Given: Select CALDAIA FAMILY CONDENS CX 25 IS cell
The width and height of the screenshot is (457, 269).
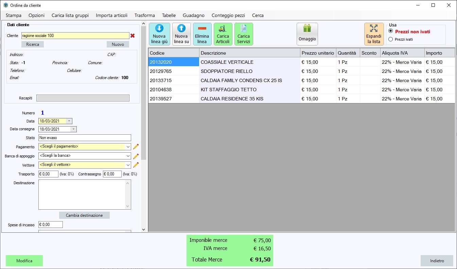Looking at the screenshot, I should tap(250, 80).
